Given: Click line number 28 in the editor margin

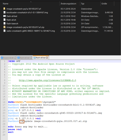Looking at the screenshot, I should point(4,135).
